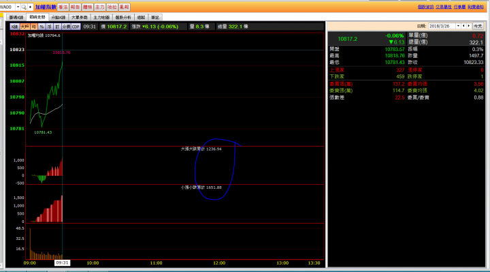Viewport: 490px width, 272px height.
Task: Switch to the 個股分析 tab
Action: (x=123, y=18)
